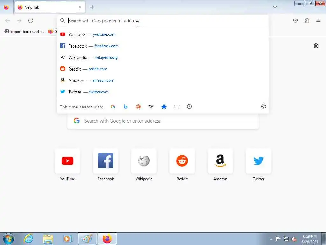Open Windows Explorer folder in taskbar

(48, 239)
